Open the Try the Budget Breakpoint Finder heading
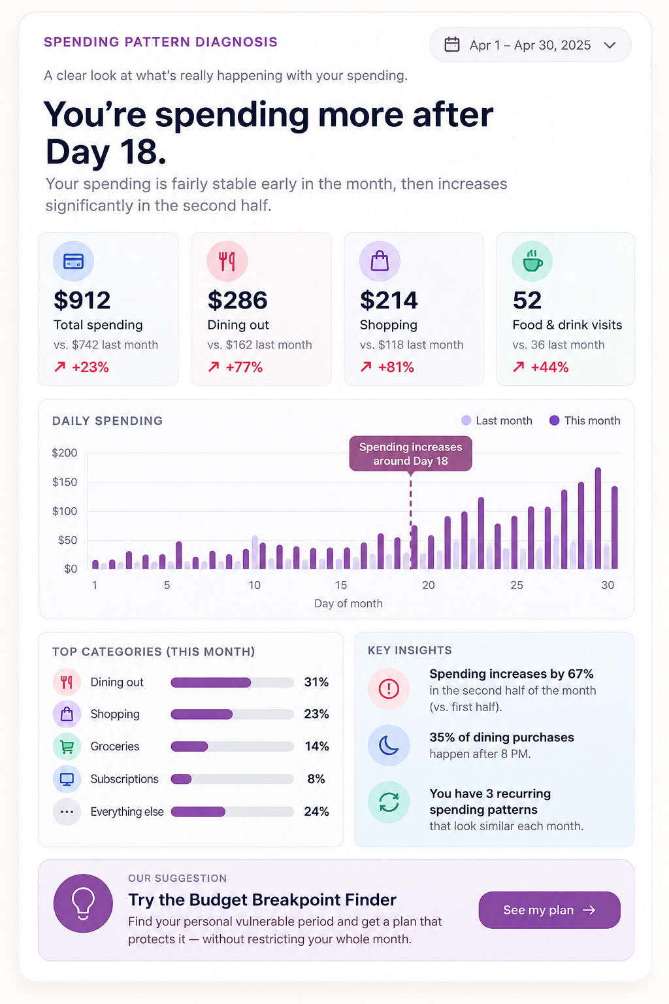Screen dimensions: 669x1004 pos(262,900)
